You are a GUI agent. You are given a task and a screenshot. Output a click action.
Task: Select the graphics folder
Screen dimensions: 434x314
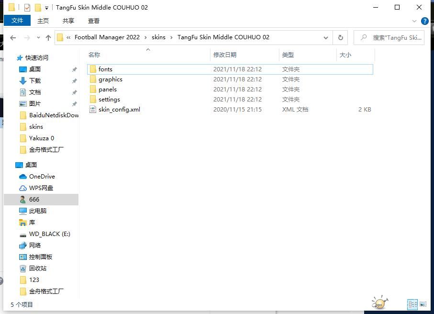[110, 79]
